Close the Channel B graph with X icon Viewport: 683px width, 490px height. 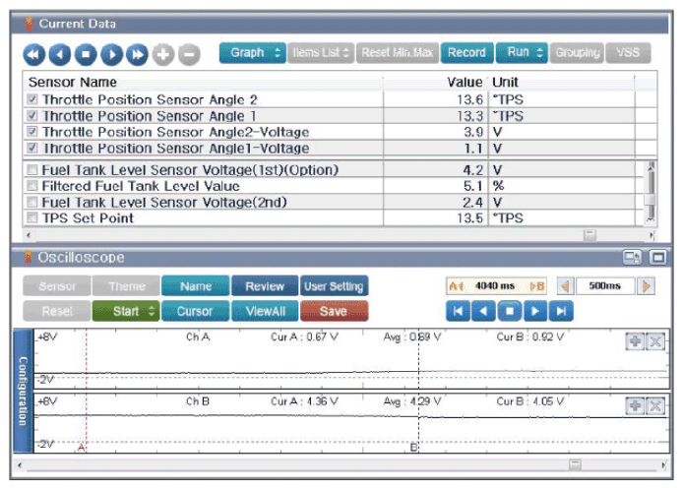(x=655, y=405)
